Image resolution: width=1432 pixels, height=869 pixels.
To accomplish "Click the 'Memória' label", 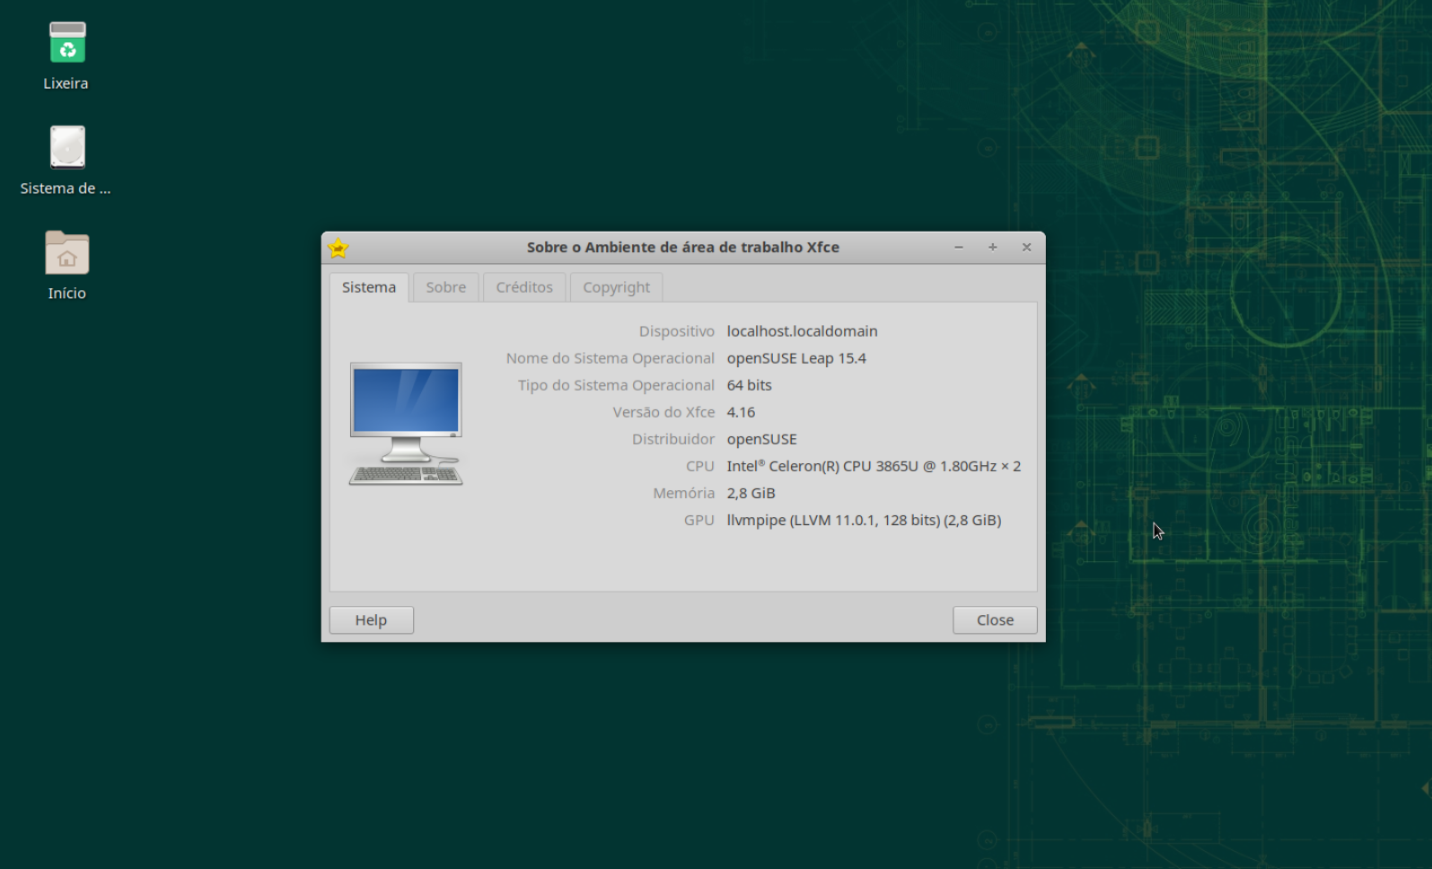I will click(x=684, y=493).
